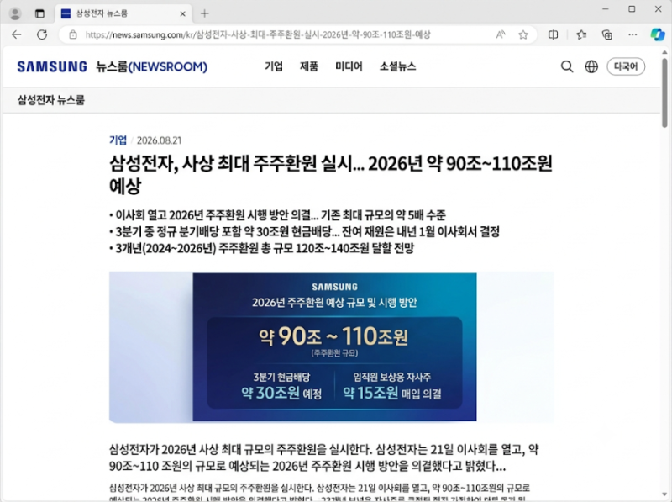Open the 제품 menu
The height and width of the screenshot is (502, 672).
click(x=309, y=66)
